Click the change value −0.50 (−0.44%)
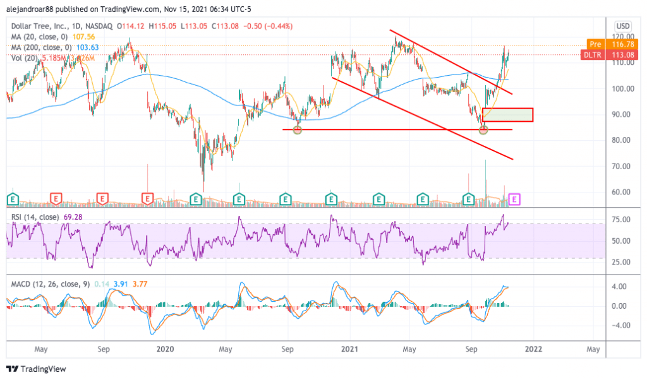 268,26
